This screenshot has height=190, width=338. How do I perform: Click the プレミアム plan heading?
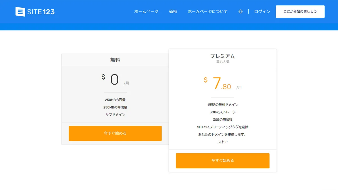coord(223,56)
